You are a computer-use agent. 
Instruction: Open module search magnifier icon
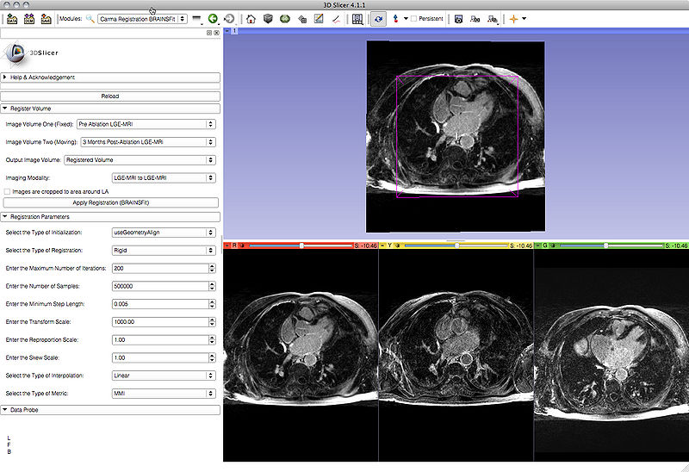tap(90, 18)
